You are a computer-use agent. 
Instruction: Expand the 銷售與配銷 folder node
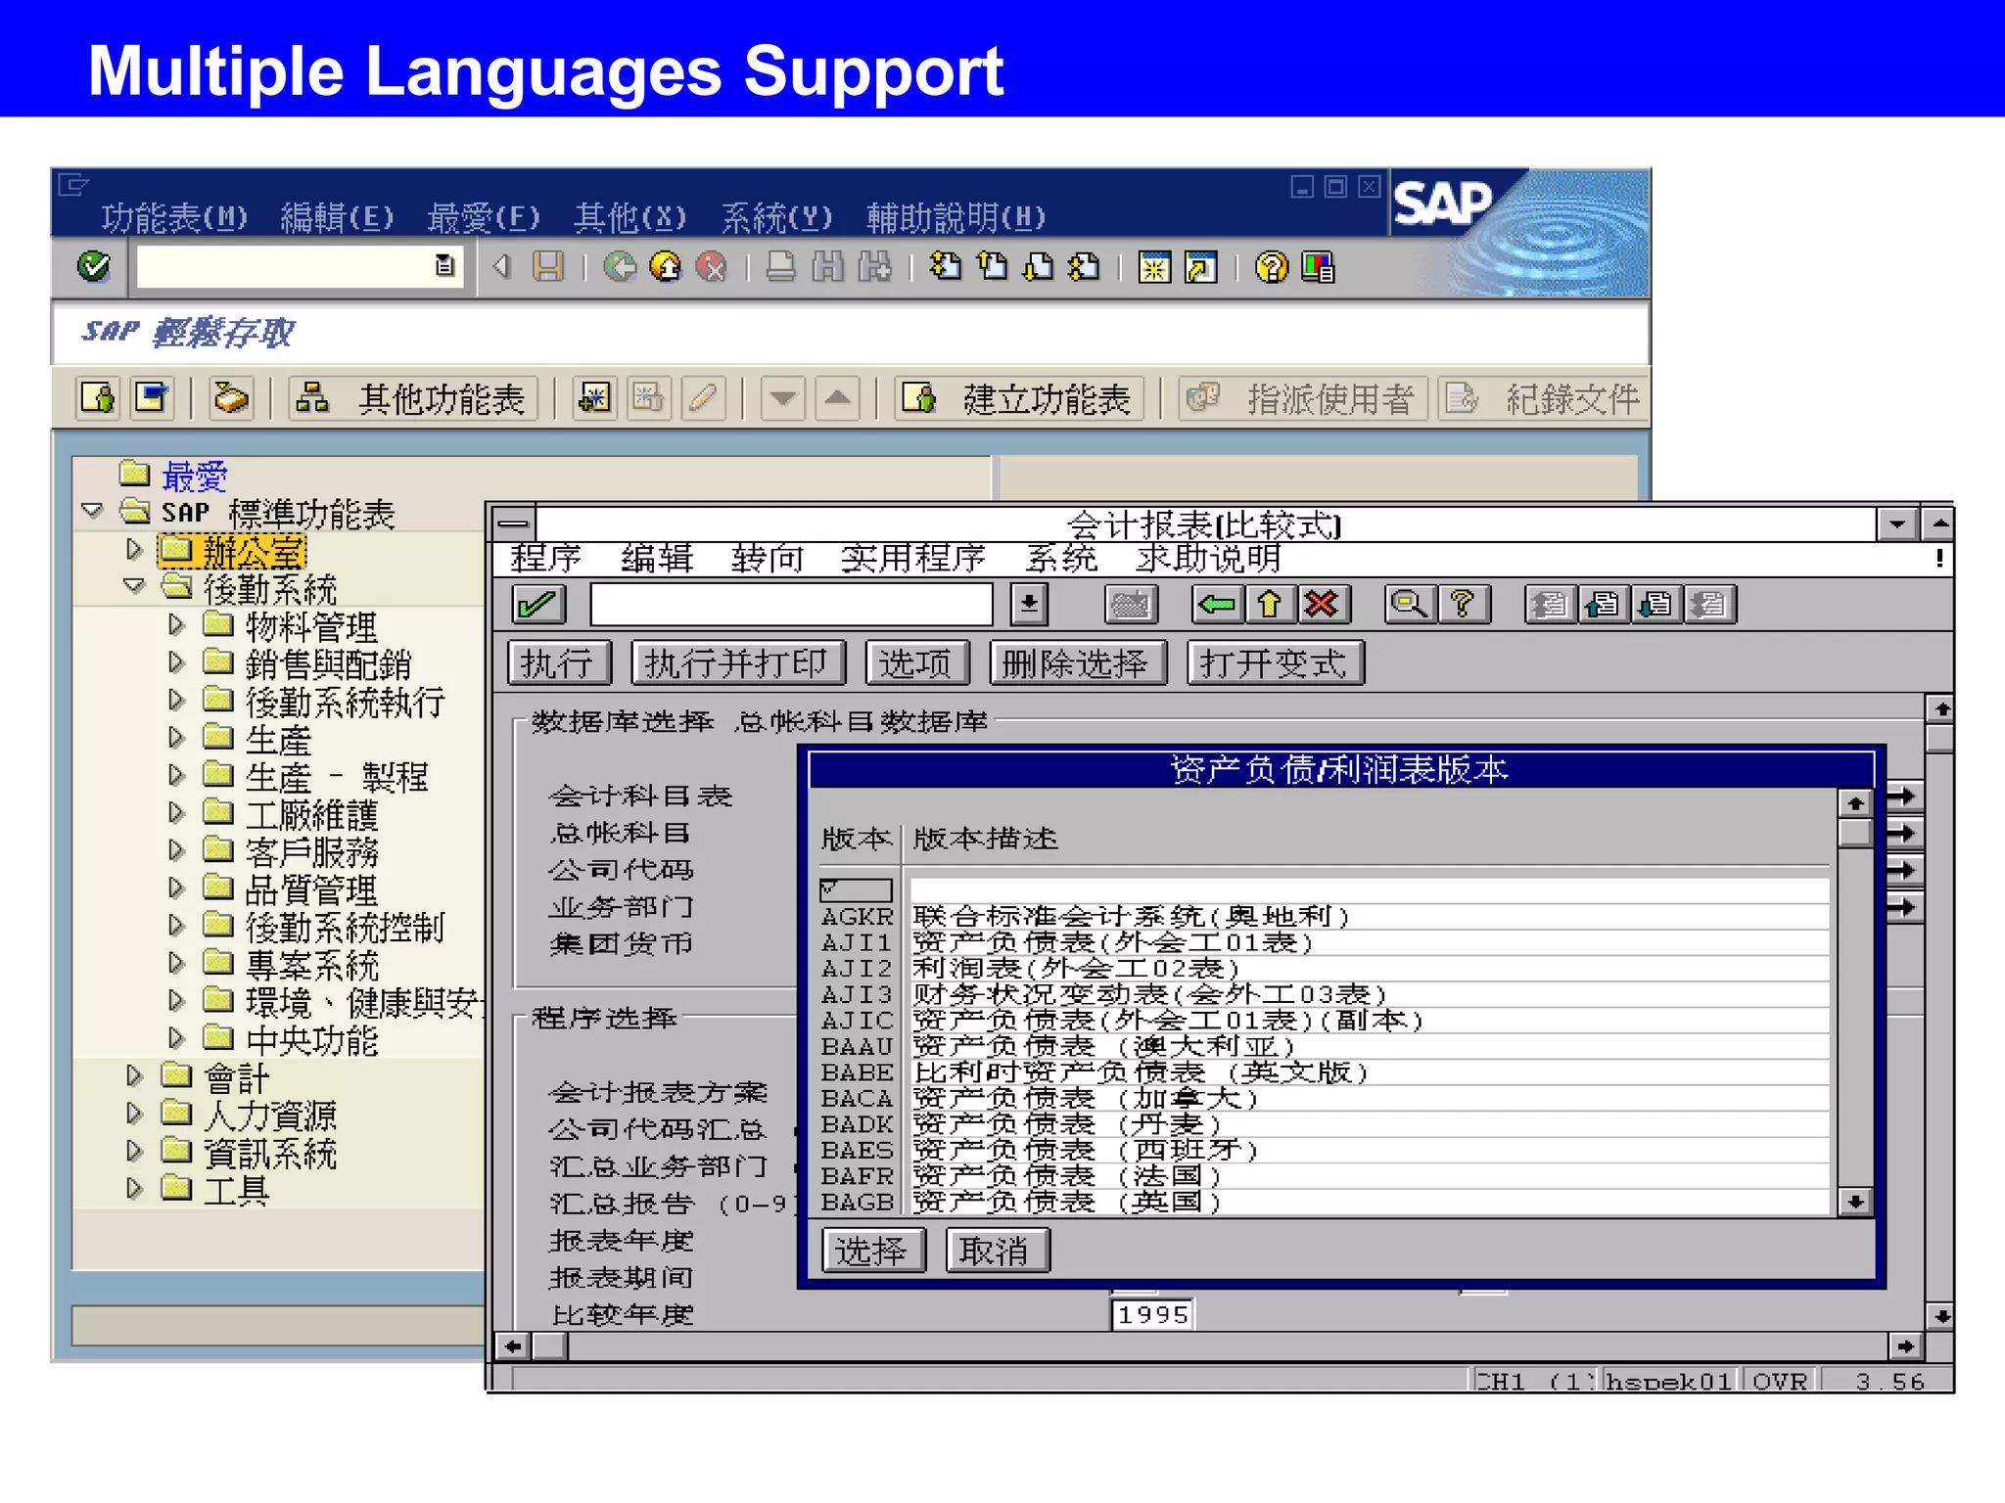coord(176,662)
